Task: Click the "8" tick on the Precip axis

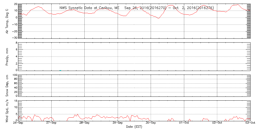Action: pyautogui.click(x=16, y=43)
